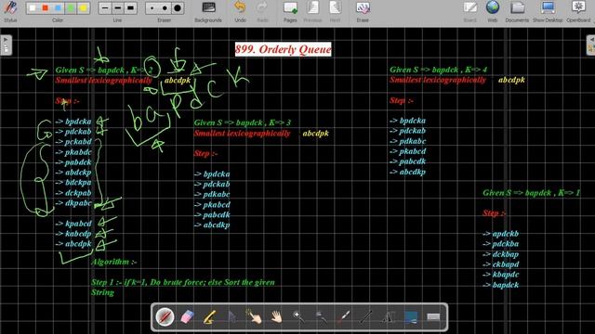Open the Documents view
Viewport: 595px width, 334px height.
pos(517,11)
